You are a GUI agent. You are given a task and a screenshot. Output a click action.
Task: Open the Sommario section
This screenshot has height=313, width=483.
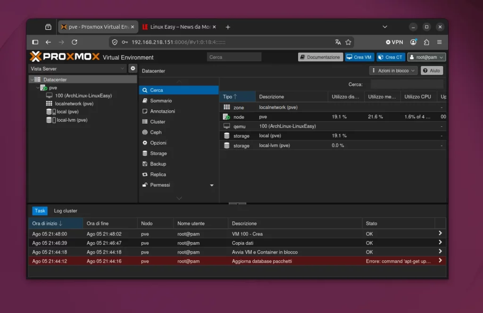coord(179,100)
